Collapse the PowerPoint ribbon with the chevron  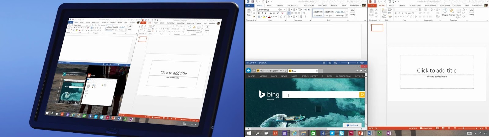[487, 20]
